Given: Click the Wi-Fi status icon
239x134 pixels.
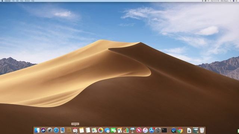Looking at the screenshot, I should point(208,1).
